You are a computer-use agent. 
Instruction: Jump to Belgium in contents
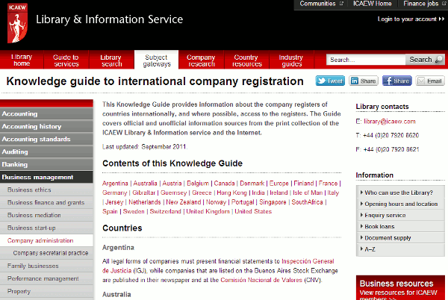pos(198,184)
